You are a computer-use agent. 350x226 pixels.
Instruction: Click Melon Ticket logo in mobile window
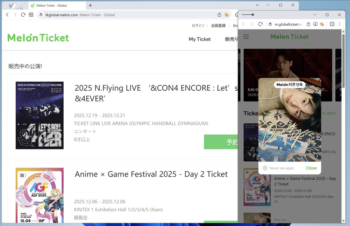(289, 36)
